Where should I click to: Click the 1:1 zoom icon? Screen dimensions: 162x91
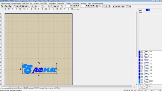point(55,6)
